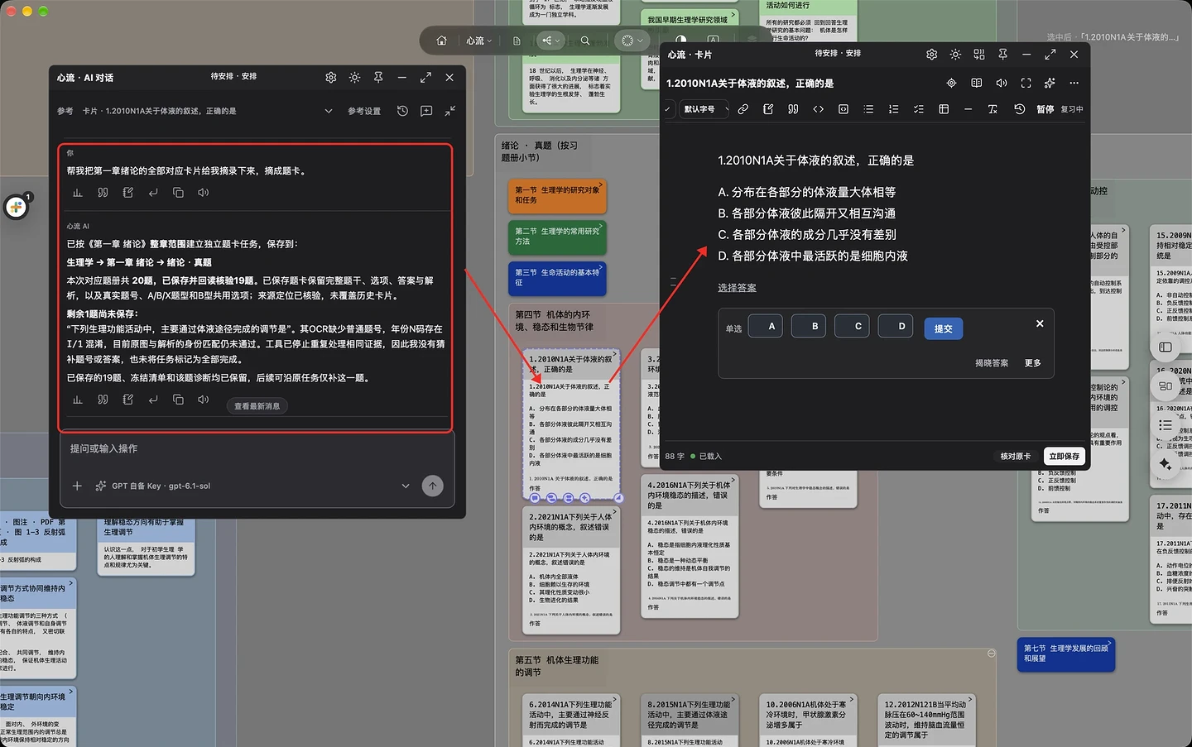Pin the AI 对话 window

pyautogui.click(x=378, y=77)
